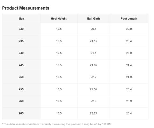
Task: Select the size 255 row label
Action: pyautogui.click(x=21, y=89)
